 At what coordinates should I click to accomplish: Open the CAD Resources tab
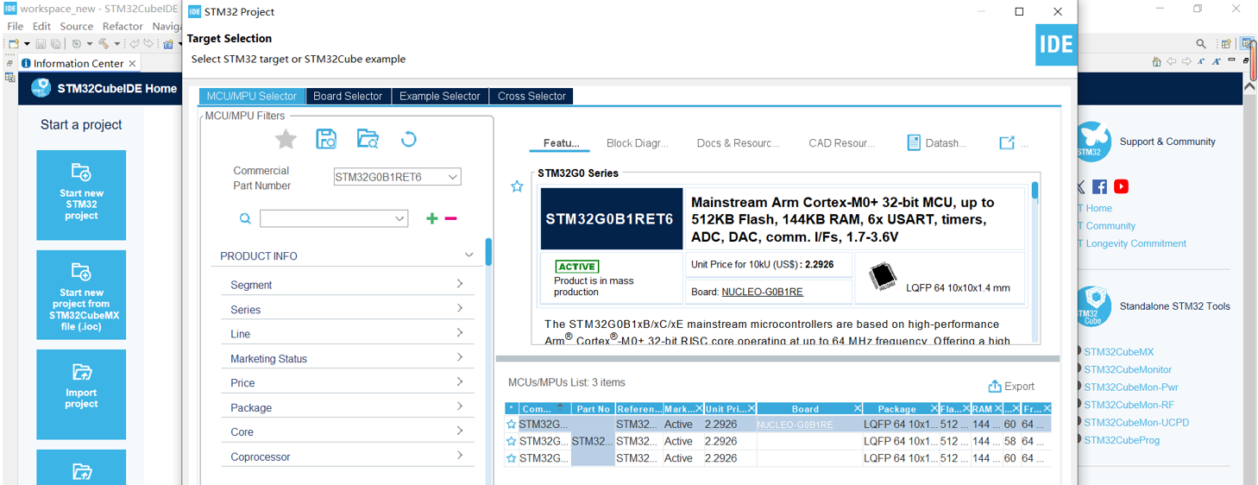[x=841, y=143]
